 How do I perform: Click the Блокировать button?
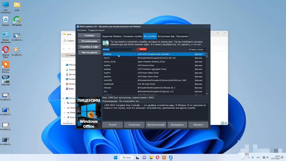pos(177,125)
